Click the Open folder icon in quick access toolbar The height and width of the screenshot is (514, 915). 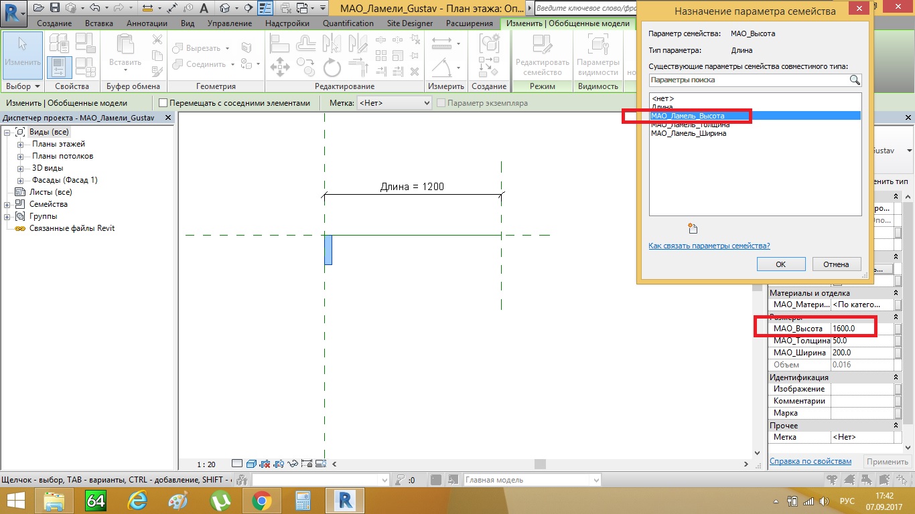39,8
